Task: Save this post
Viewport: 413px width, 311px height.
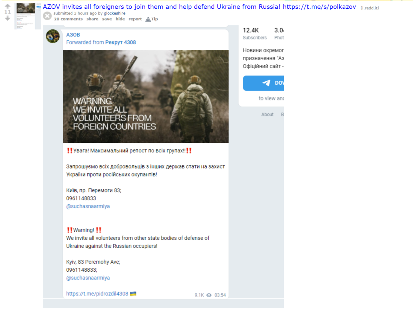Action: pos(107,19)
